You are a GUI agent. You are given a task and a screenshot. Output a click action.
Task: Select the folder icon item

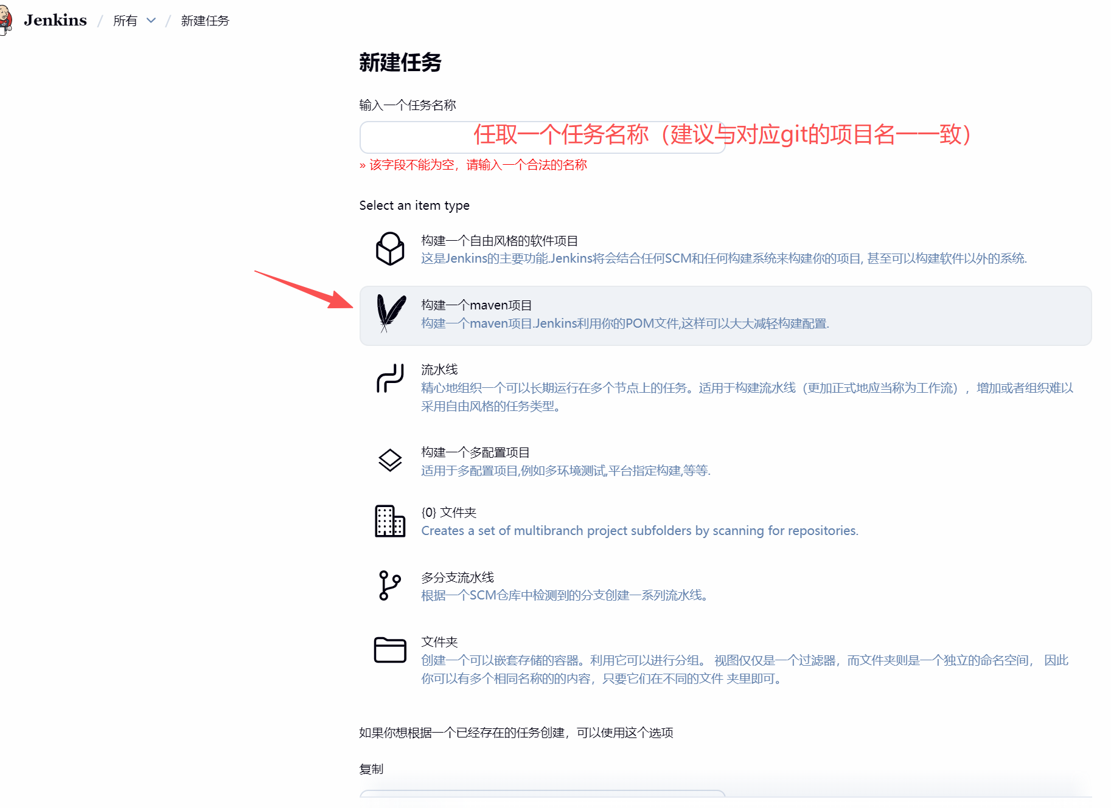390,650
